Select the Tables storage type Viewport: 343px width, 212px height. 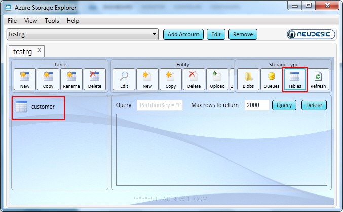pyautogui.click(x=294, y=79)
